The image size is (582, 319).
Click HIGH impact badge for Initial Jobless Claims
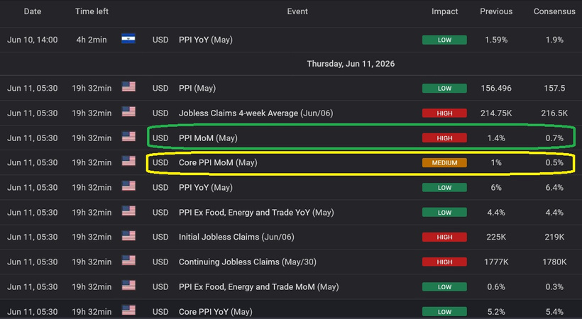[444, 237]
